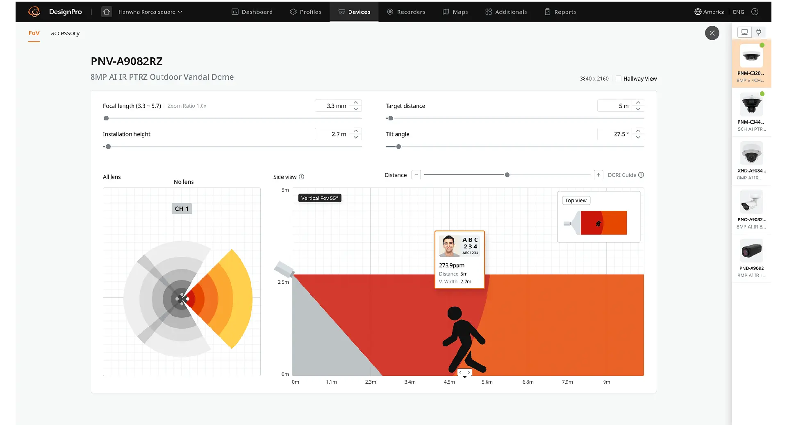Click the target distance slider handle

click(391, 118)
